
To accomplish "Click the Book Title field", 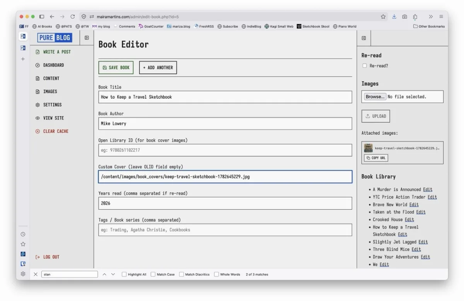I will (225, 97).
